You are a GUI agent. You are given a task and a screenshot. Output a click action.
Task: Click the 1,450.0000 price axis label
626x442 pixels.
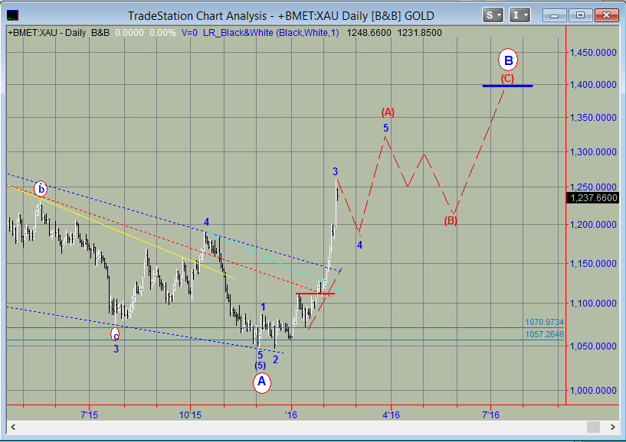[593, 53]
